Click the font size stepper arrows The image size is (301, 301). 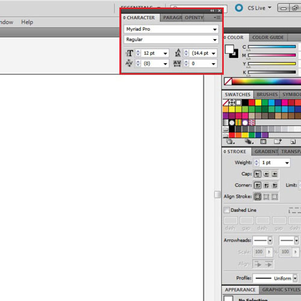point(138,53)
